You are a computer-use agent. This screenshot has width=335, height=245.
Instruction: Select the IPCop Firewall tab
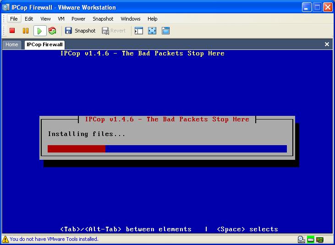(x=44, y=44)
